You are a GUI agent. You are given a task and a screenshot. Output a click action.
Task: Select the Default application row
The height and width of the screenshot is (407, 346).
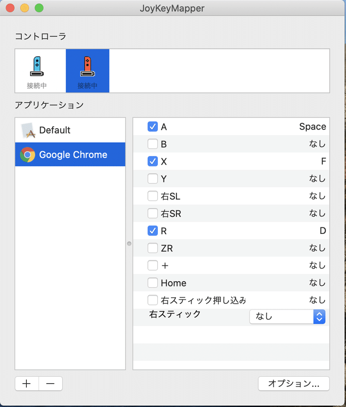(x=70, y=130)
